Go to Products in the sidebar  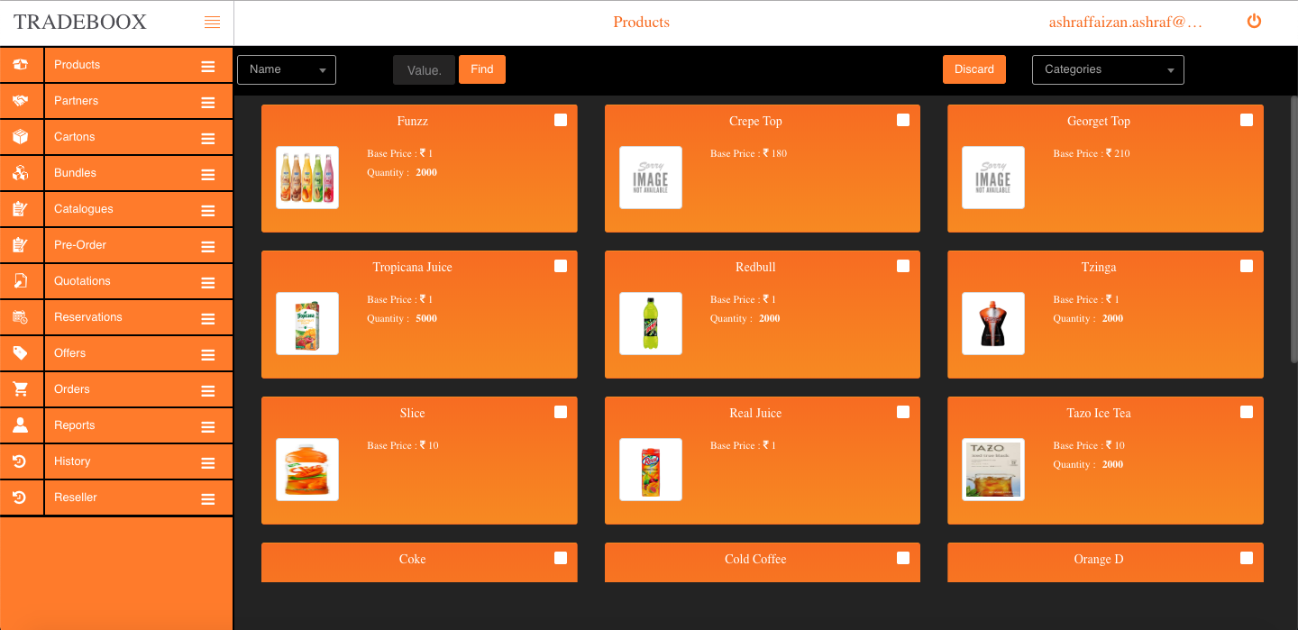tap(77, 65)
